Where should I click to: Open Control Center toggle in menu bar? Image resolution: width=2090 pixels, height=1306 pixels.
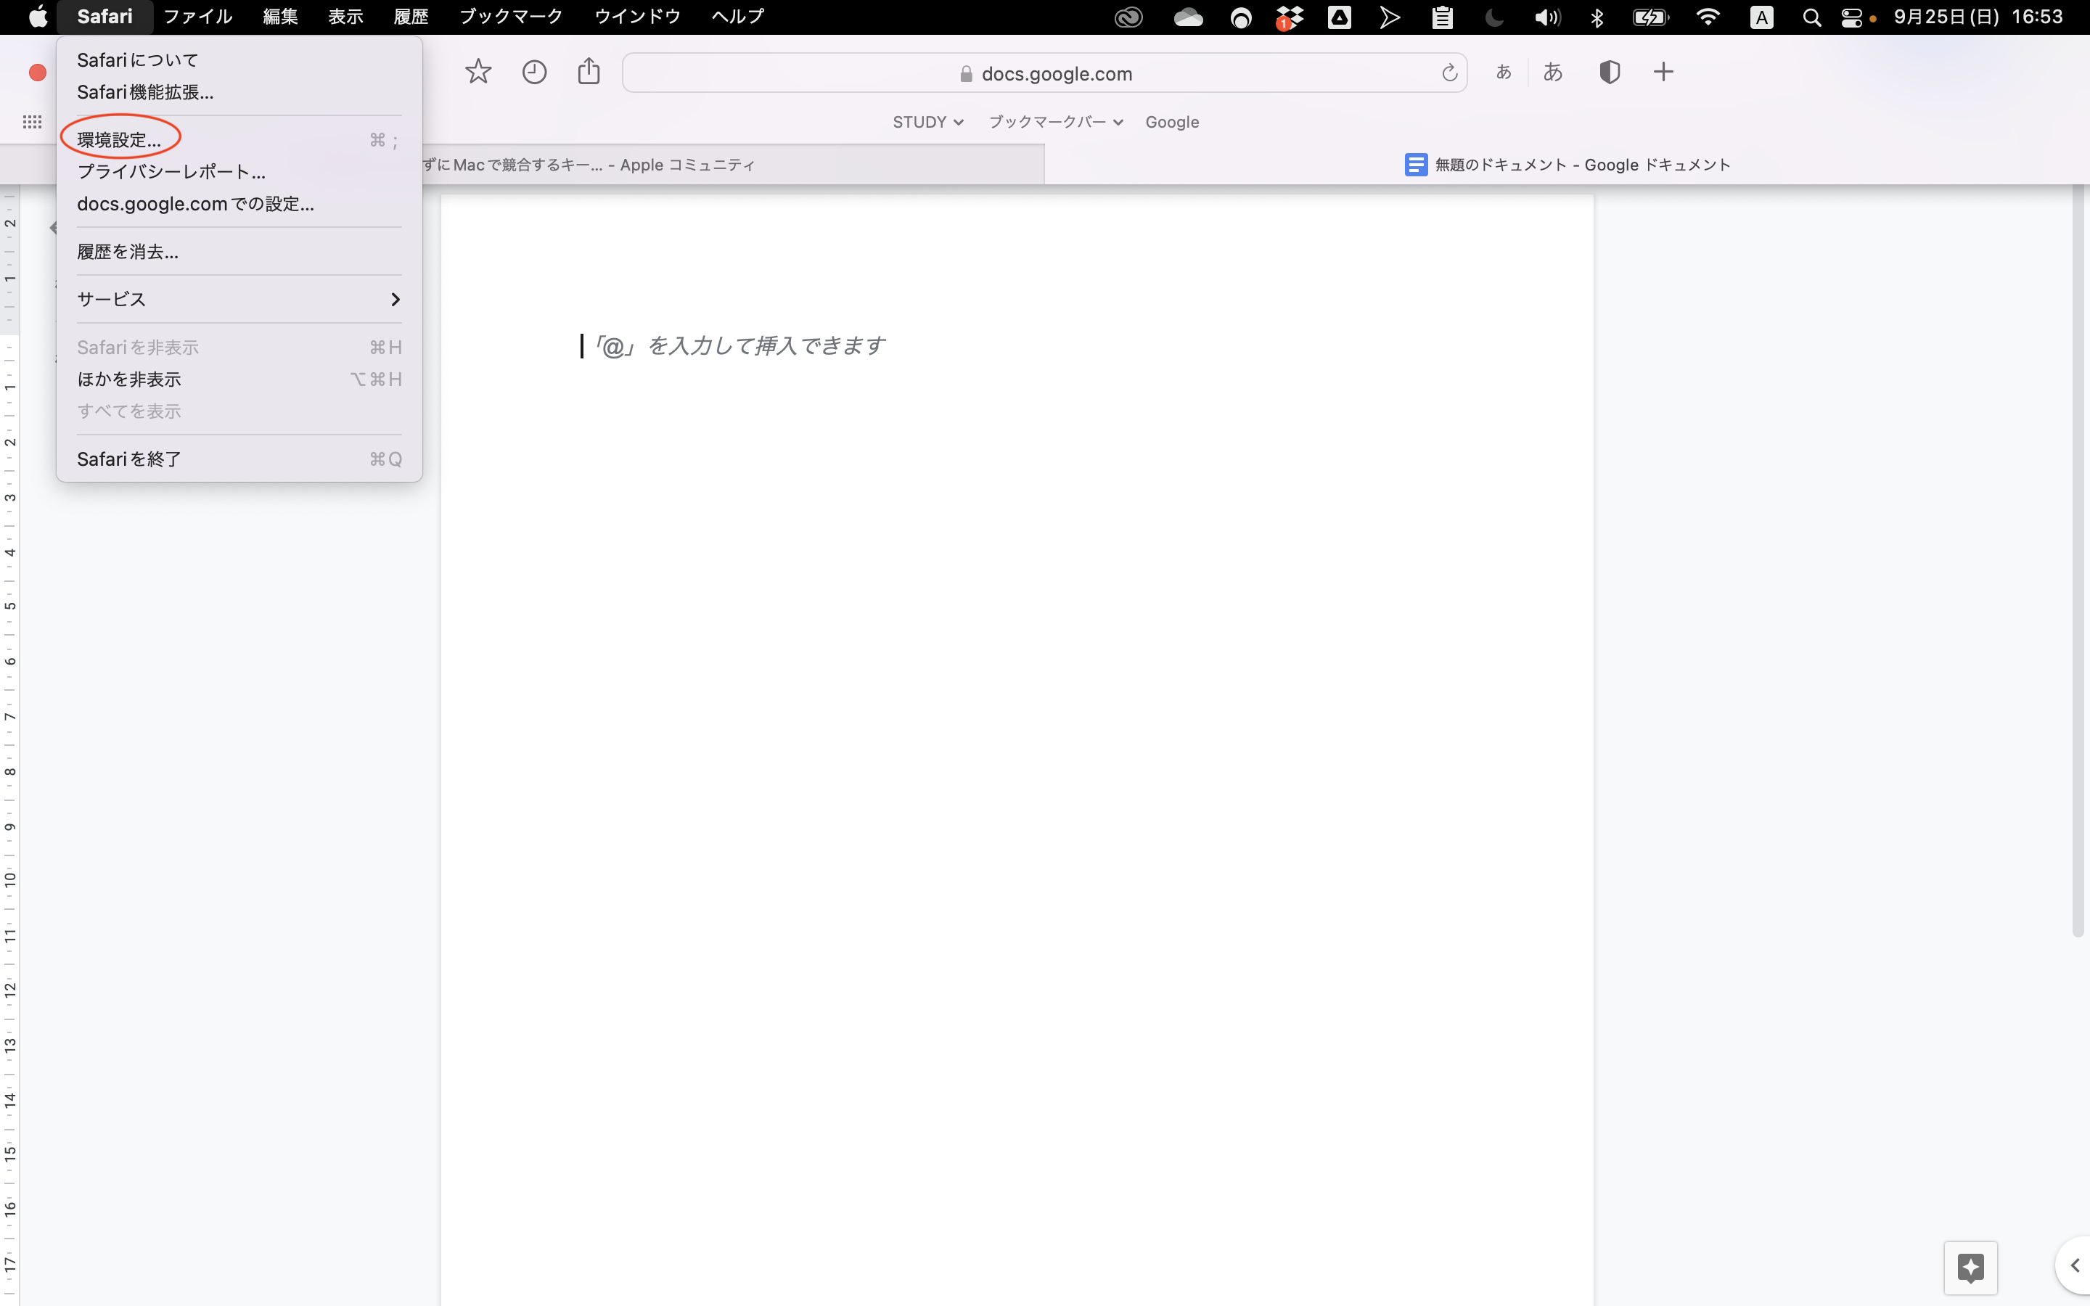(x=1852, y=17)
